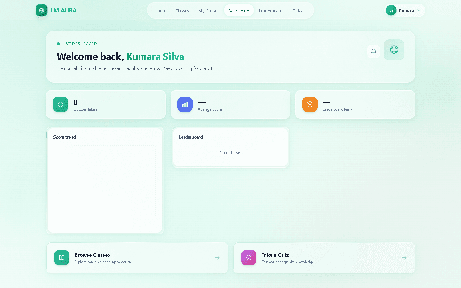
Task: Click the LIVE DASHBOARD status label
Action: (x=80, y=44)
